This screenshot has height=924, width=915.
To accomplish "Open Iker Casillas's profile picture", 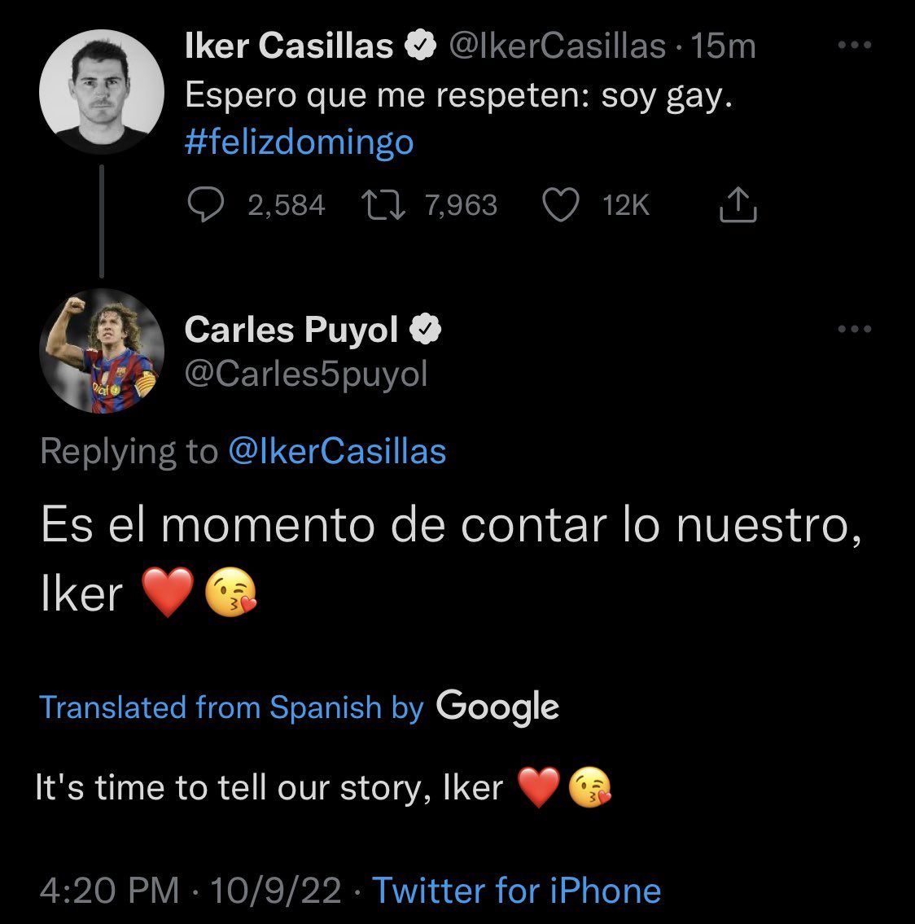I will click(x=102, y=92).
